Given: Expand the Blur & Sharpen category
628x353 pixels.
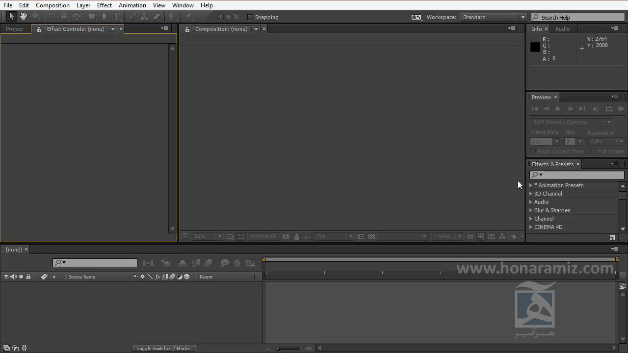Looking at the screenshot, I should pos(530,210).
